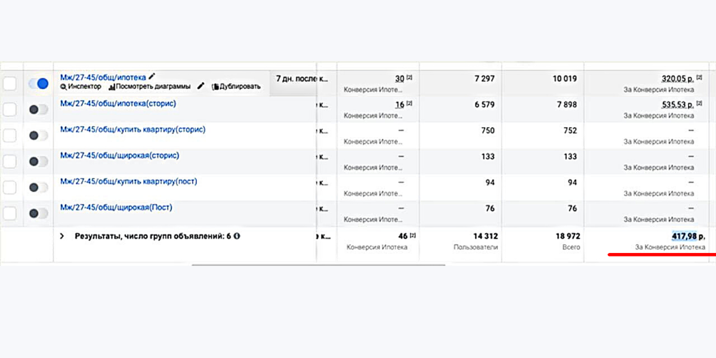The width and height of the screenshot is (716, 358).
Task: Click the Посмотреть диаграммы chart icon
Action: click(112, 87)
